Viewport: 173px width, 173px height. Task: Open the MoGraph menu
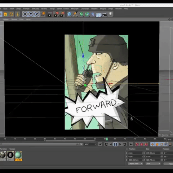(75, 9)
